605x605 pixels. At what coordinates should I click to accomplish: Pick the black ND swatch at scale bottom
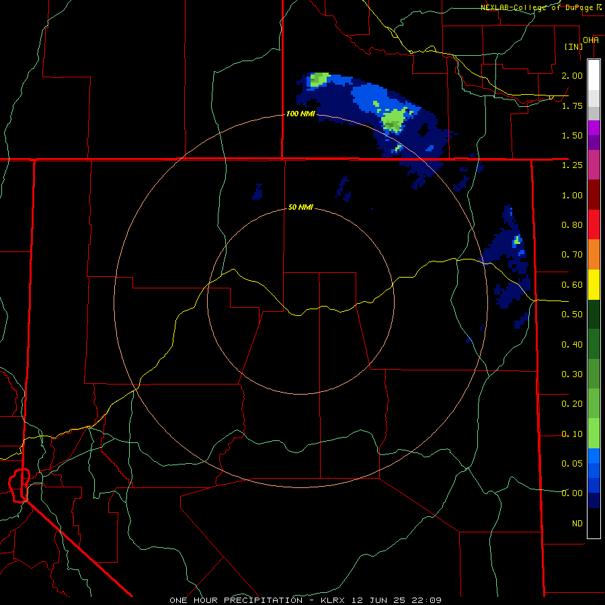(x=594, y=523)
